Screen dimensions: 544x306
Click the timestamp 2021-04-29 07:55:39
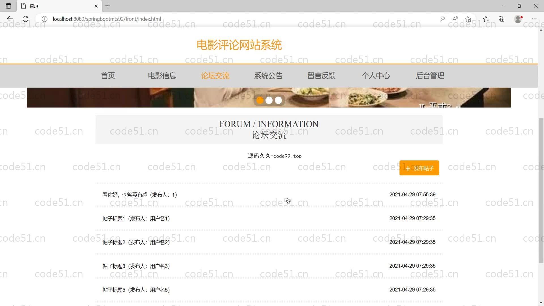pos(412,195)
